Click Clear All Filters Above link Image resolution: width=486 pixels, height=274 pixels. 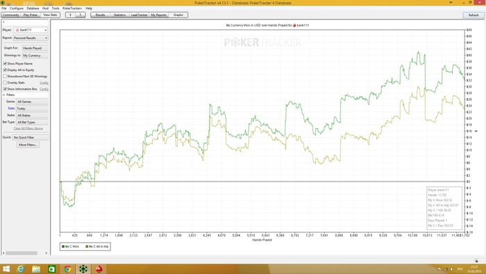[28, 129]
